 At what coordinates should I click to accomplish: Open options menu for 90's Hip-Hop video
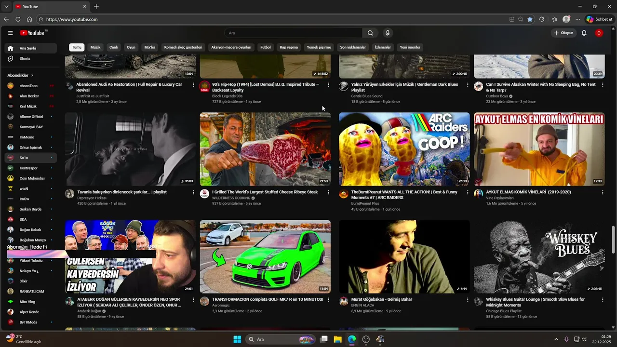[x=329, y=85]
